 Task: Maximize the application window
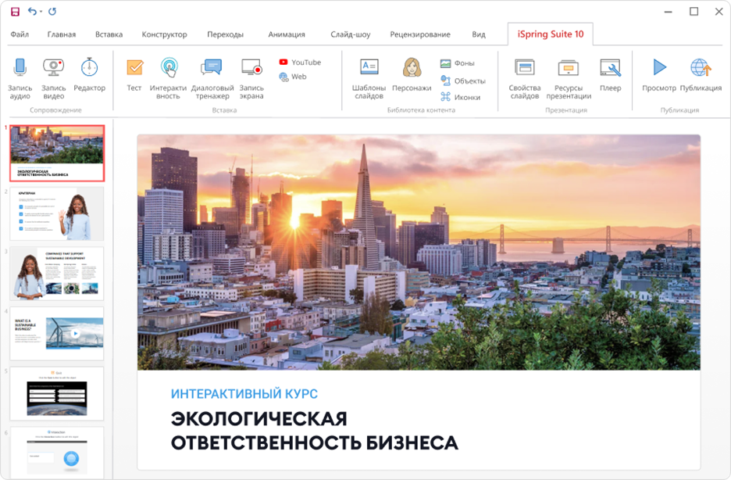coord(694,12)
